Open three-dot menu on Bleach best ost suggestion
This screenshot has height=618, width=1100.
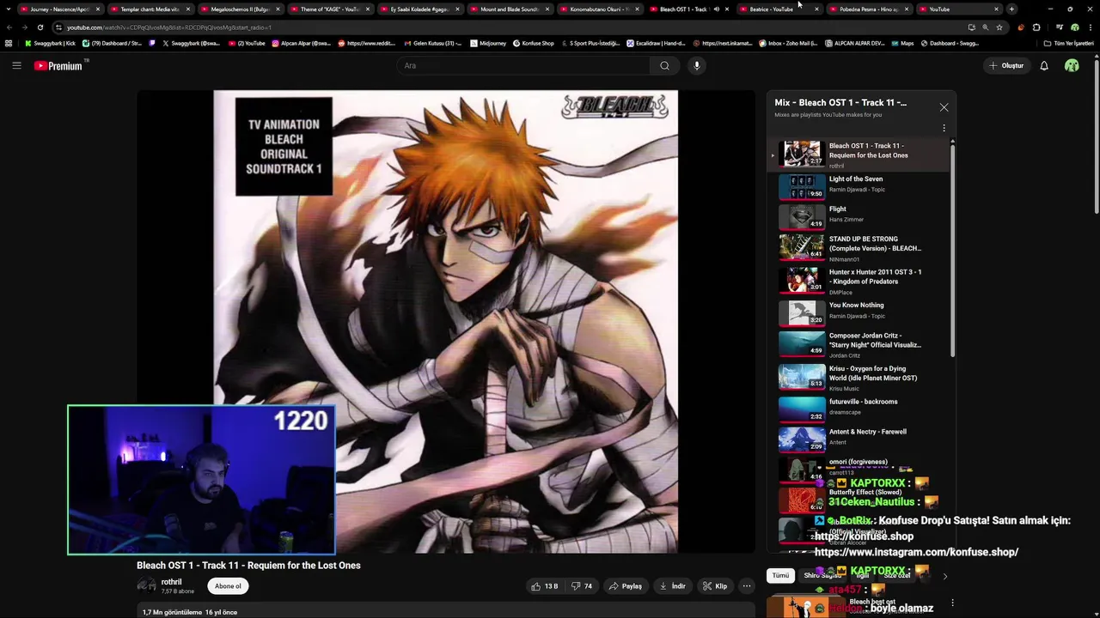coord(952,603)
